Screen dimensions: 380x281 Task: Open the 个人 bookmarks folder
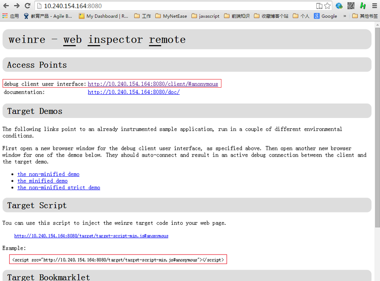coord(301,16)
